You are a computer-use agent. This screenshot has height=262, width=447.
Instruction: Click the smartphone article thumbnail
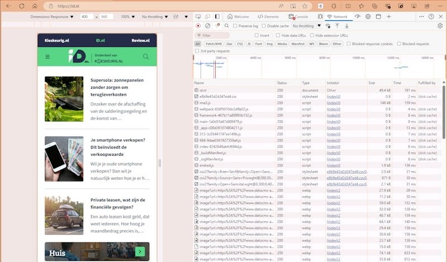click(x=64, y=159)
